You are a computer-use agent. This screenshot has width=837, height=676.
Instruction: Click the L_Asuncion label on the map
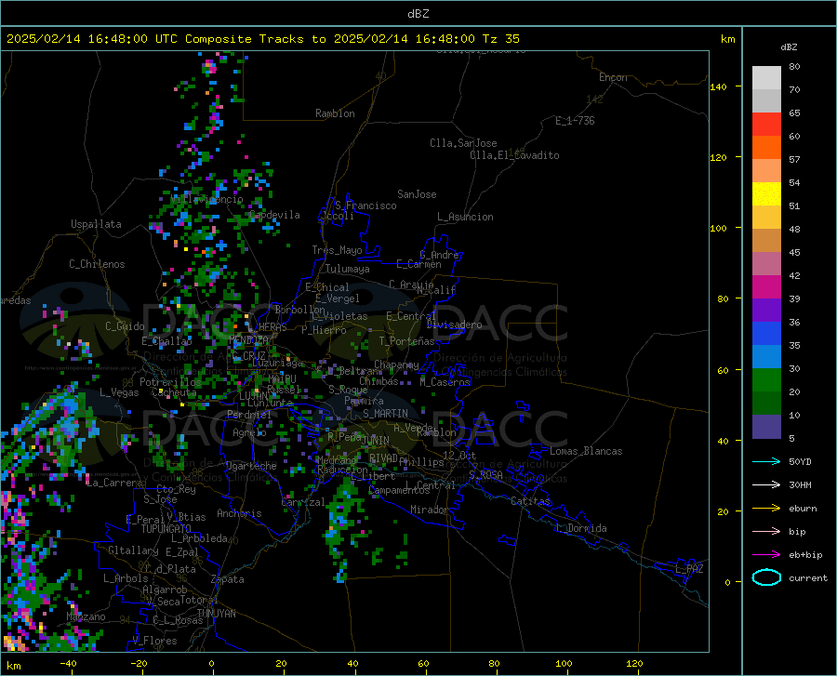coord(465,217)
